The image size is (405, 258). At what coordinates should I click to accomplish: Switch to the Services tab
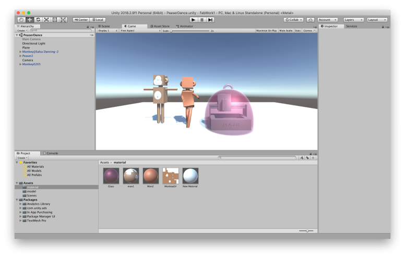[352, 26]
